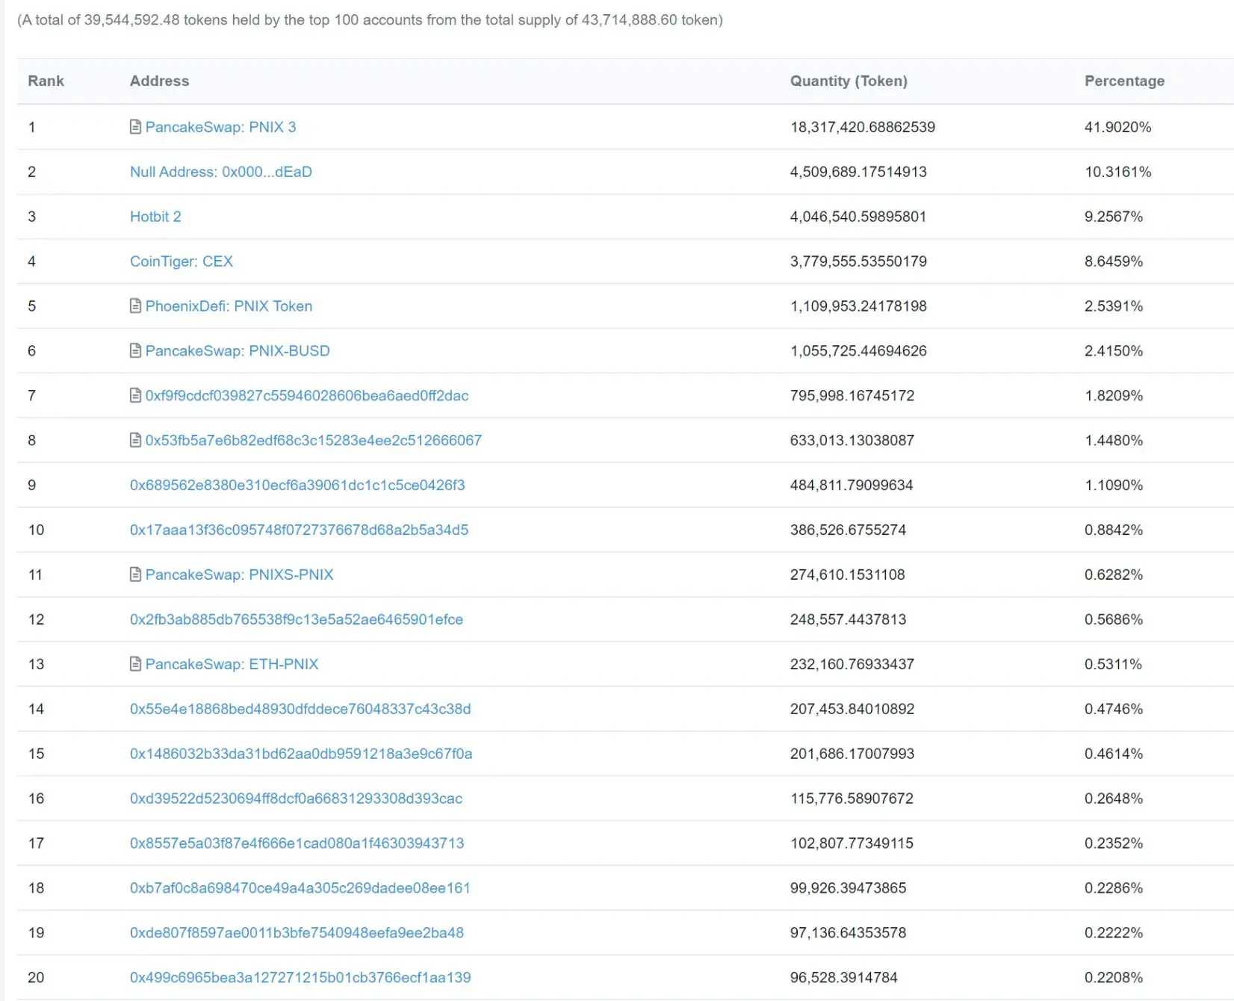Image resolution: width=1234 pixels, height=1001 pixels.
Task: Open CoinTiger: CEX holder link
Action: (x=182, y=261)
